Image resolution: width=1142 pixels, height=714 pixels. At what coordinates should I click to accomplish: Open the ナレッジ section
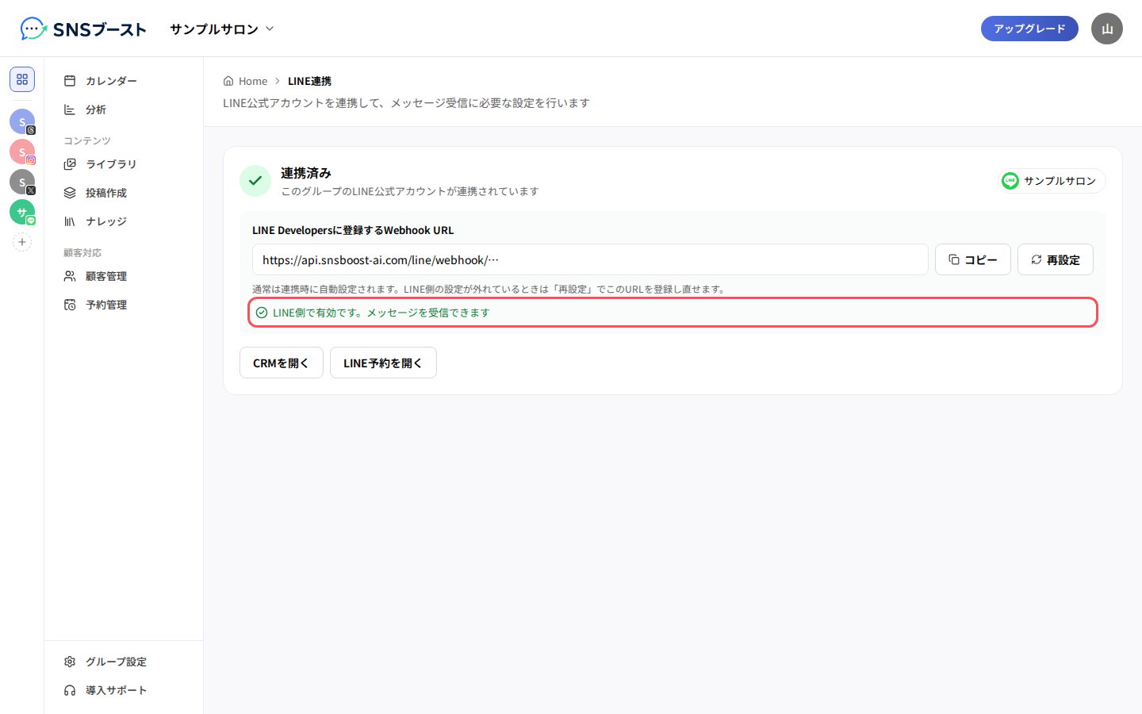pos(124,221)
